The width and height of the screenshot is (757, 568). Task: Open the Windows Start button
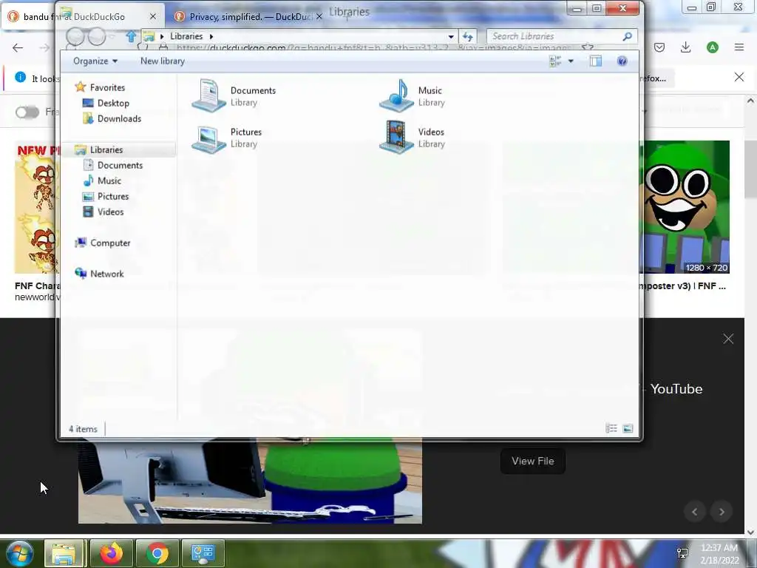tap(20, 553)
